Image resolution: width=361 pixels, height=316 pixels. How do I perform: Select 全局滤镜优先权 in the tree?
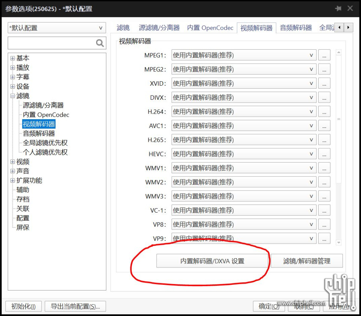(x=45, y=143)
